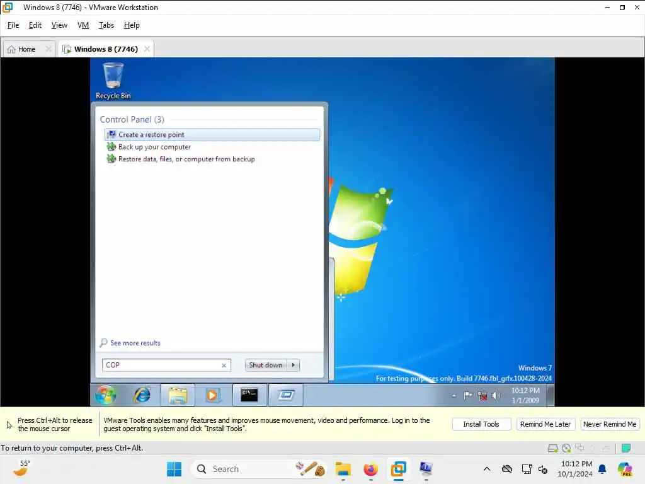
Task: Open Windows Media Player taskbar icon
Action: [212, 395]
